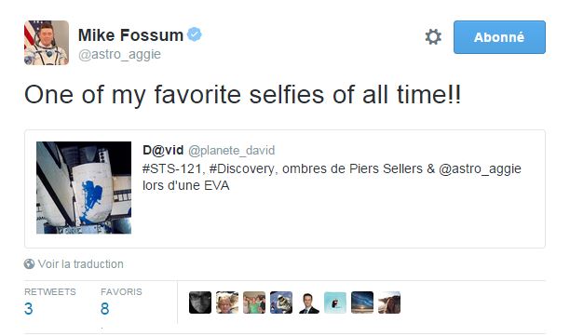Image resolution: width=570 pixels, height=336 pixels.
Task: Open the #STS-121 hashtag
Action: pos(172,168)
